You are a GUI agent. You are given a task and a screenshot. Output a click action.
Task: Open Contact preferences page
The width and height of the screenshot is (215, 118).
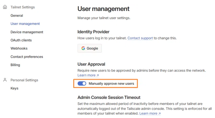coord(27,57)
